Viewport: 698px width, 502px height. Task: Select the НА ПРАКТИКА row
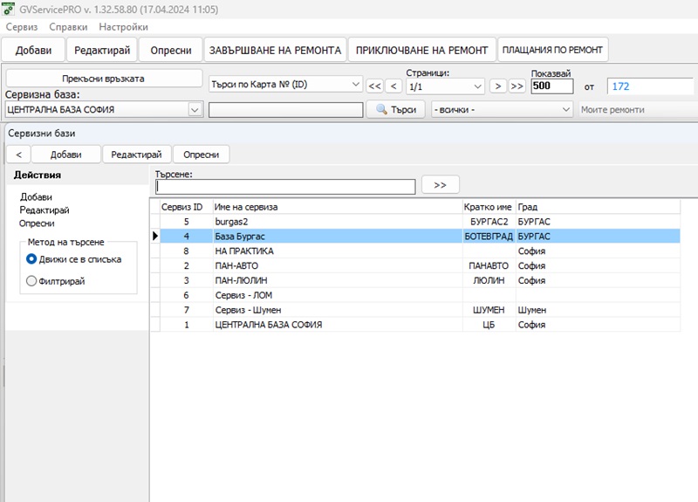tap(420, 251)
